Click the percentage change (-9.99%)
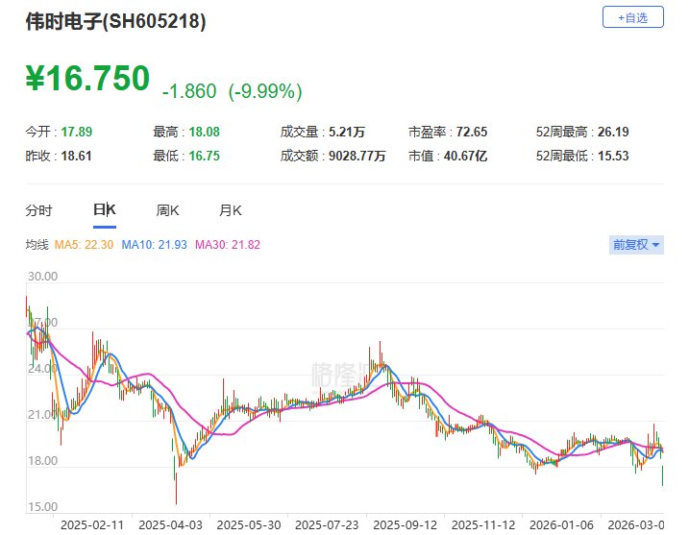The image size is (689, 535). (265, 91)
